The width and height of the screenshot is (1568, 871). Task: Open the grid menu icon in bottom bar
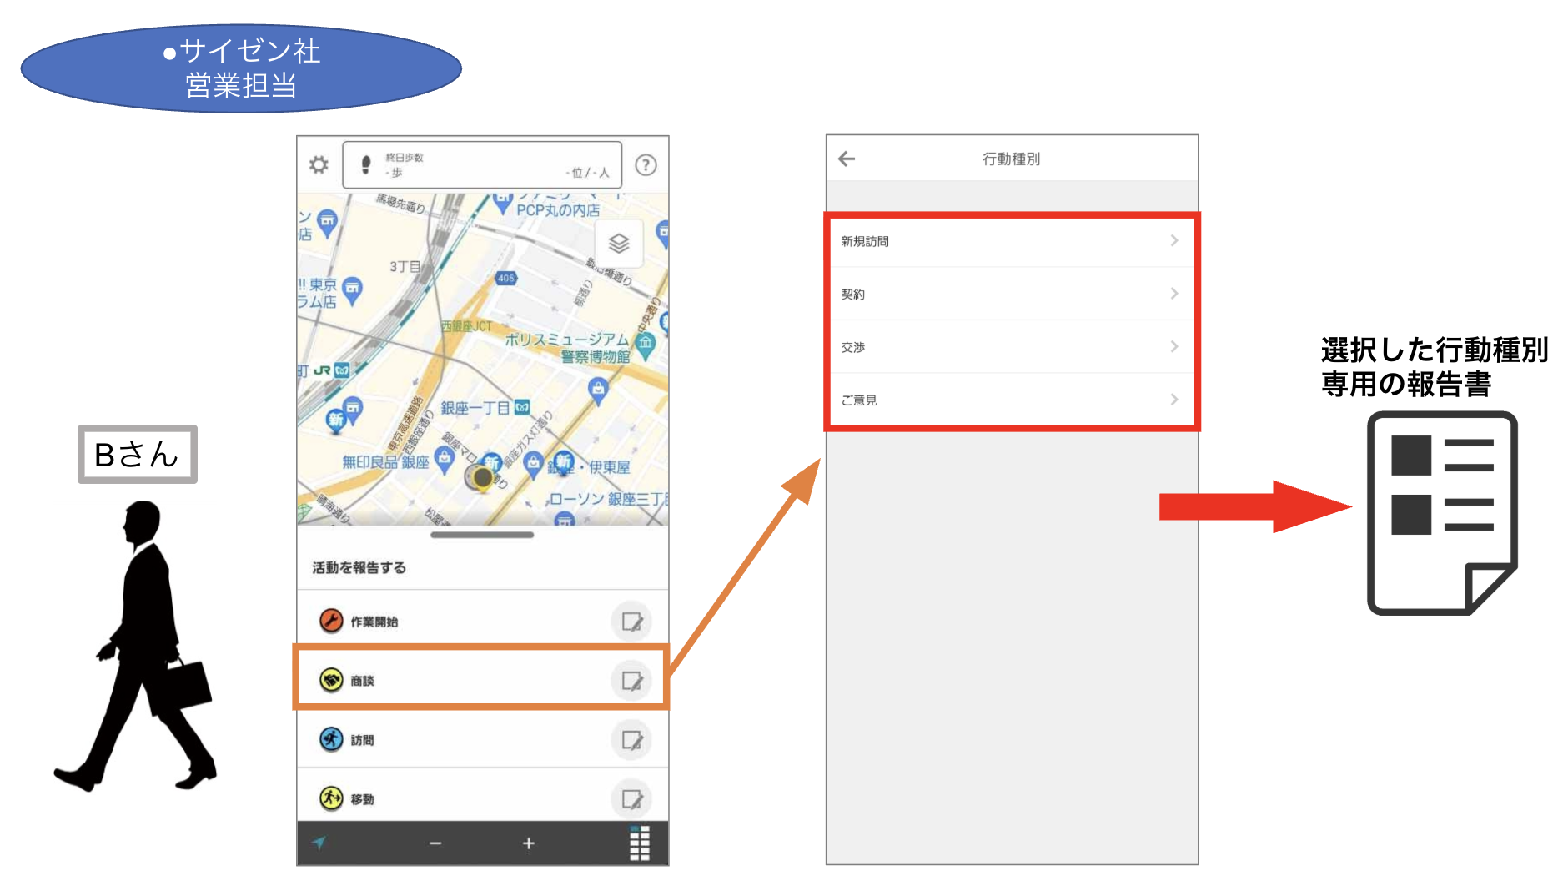coord(640,843)
